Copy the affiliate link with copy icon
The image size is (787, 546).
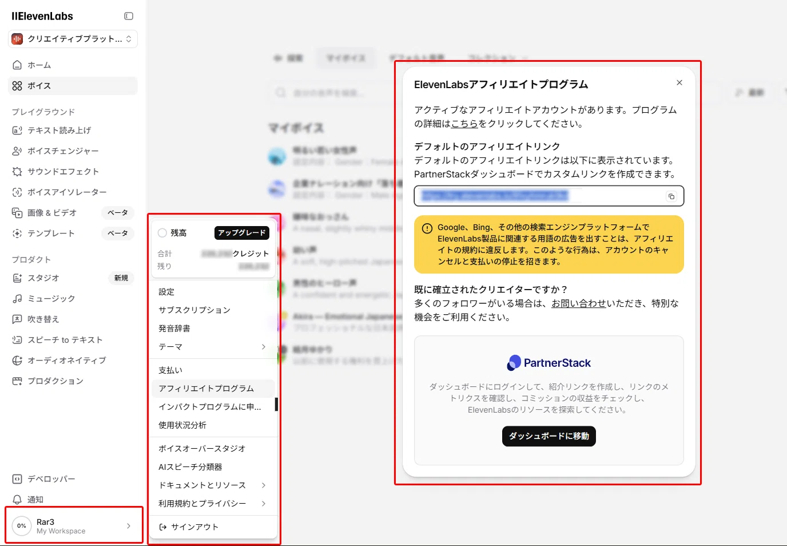click(x=671, y=196)
